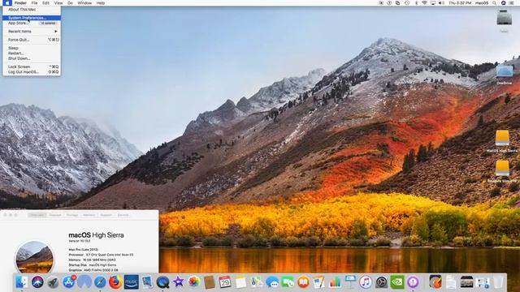The image size is (520, 292).
Task: Open App Store icon in the Dock
Action: click(x=68, y=282)
